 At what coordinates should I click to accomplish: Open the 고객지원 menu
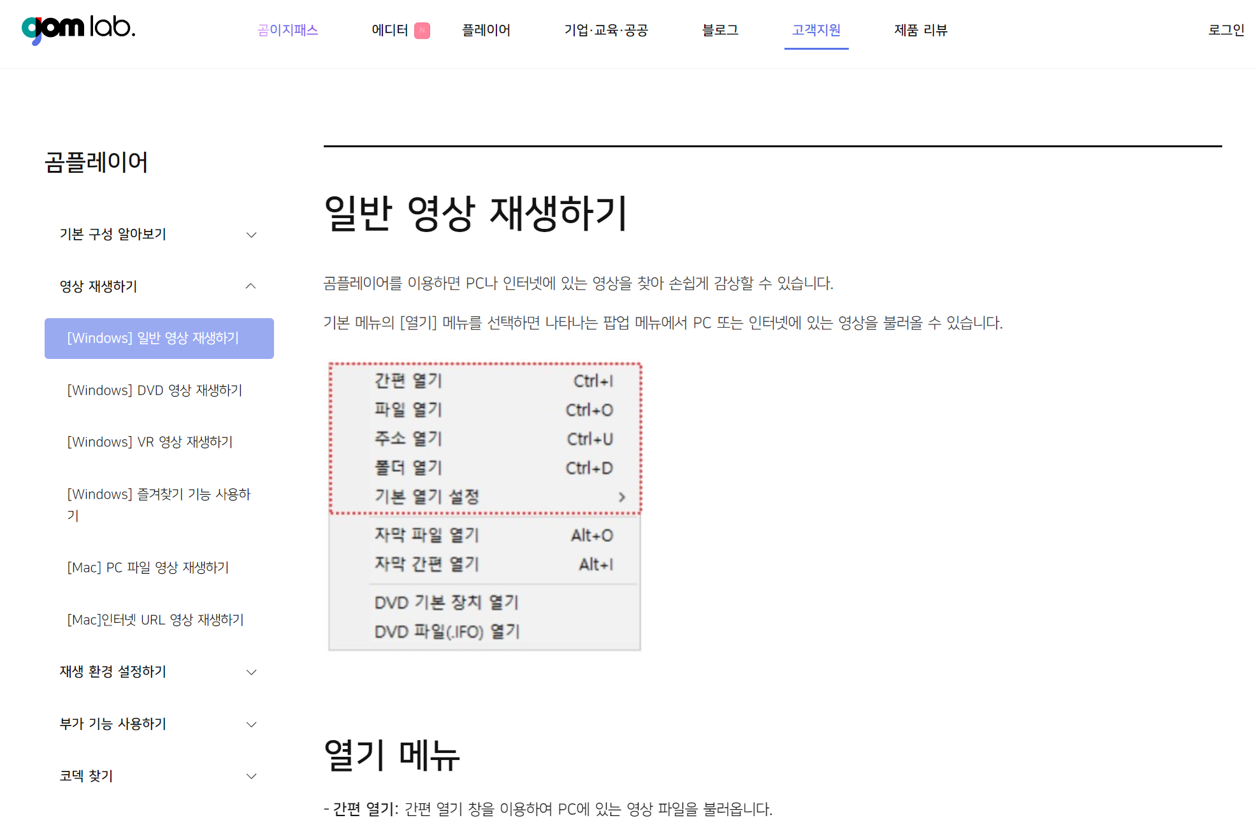(x=816, y=30)
